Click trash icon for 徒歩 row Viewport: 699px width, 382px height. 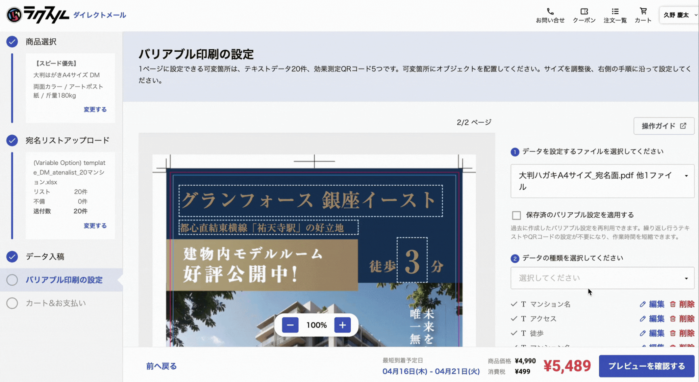pos(673,333)
